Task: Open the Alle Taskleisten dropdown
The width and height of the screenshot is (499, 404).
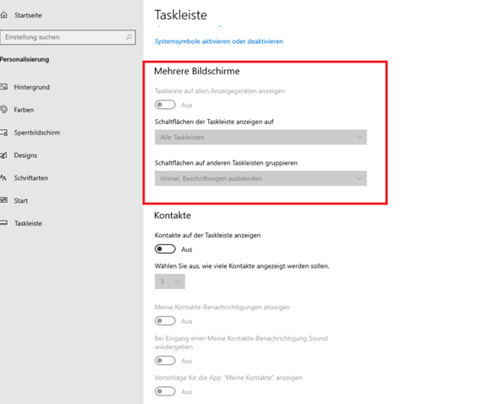Action: pos(260,137)
